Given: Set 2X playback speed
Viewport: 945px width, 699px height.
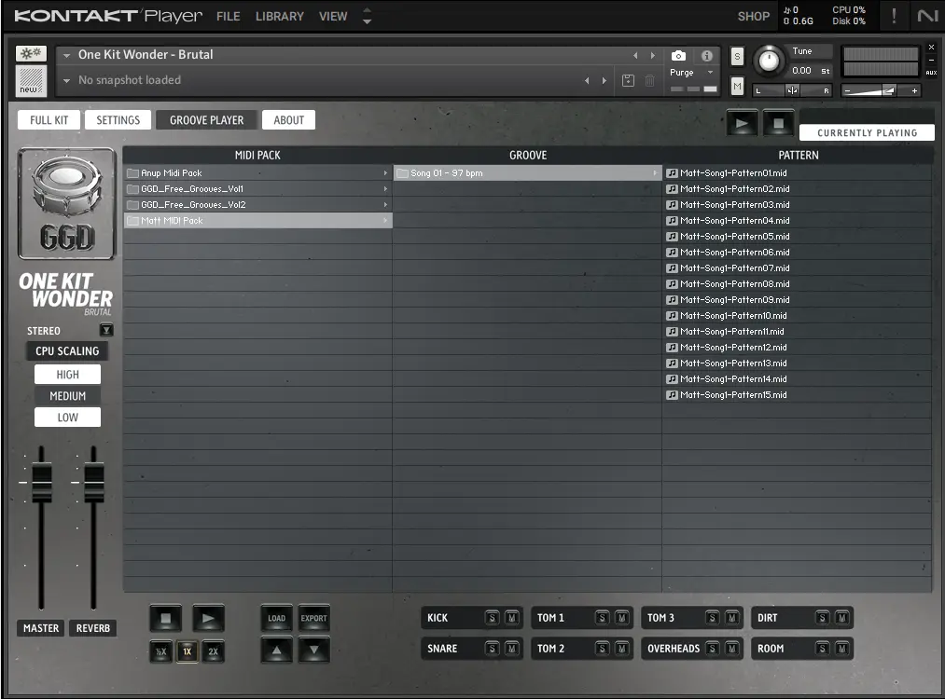Looking at the screenshot, I should [x=214, y=651].
